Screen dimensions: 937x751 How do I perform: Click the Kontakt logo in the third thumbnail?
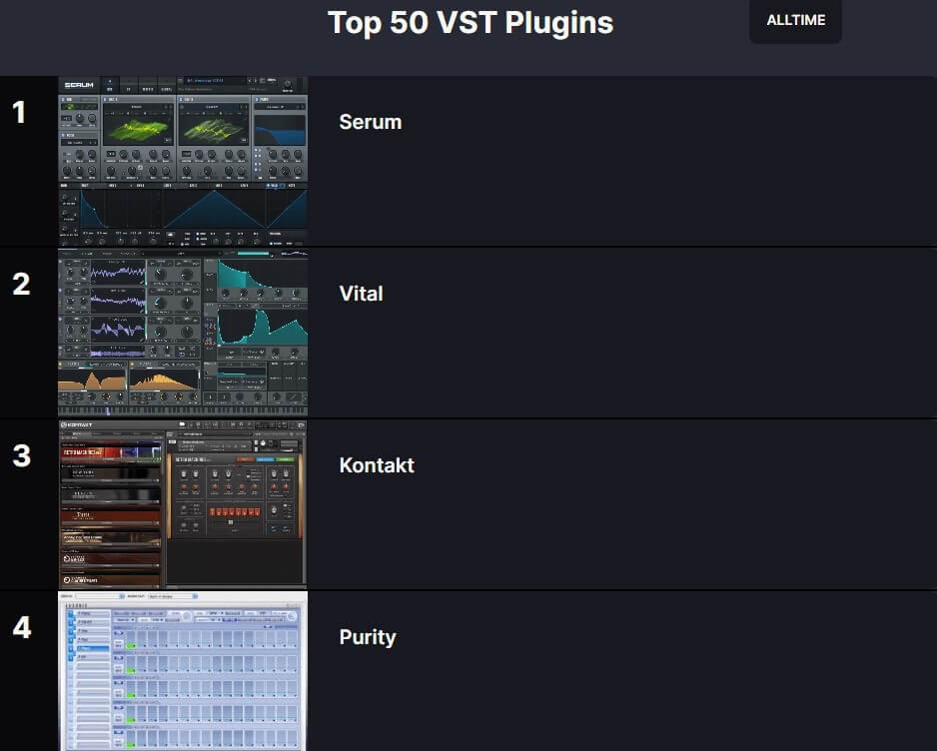76,424
